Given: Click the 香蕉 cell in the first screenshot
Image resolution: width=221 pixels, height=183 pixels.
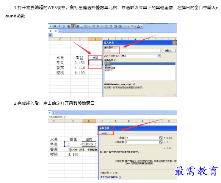Looking at the screenshot, I should tap(60, 68).
